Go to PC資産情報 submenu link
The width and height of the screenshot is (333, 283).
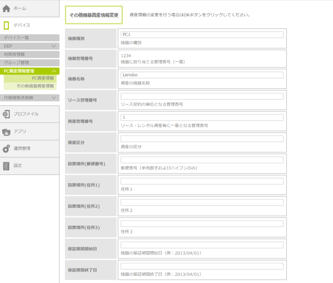pos(43,78)
